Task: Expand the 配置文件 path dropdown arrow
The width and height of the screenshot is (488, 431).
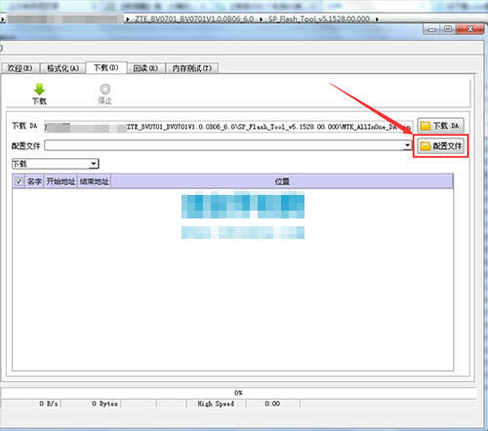Action: (x=407, y=145)
